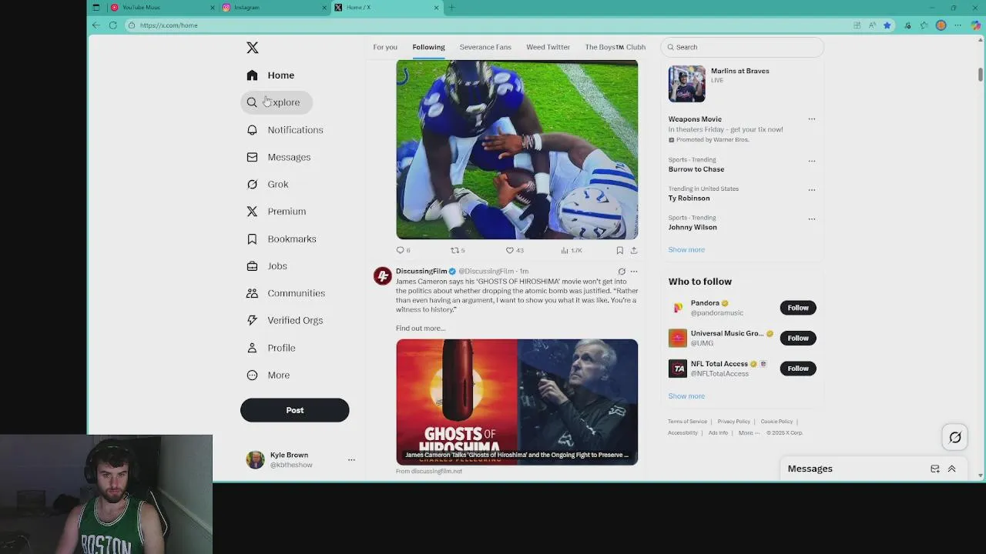Open options for Burrow to Chase trend

811,161
